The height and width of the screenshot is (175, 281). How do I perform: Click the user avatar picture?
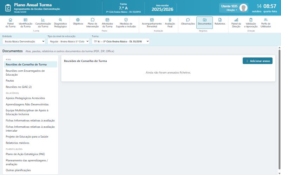243,8
